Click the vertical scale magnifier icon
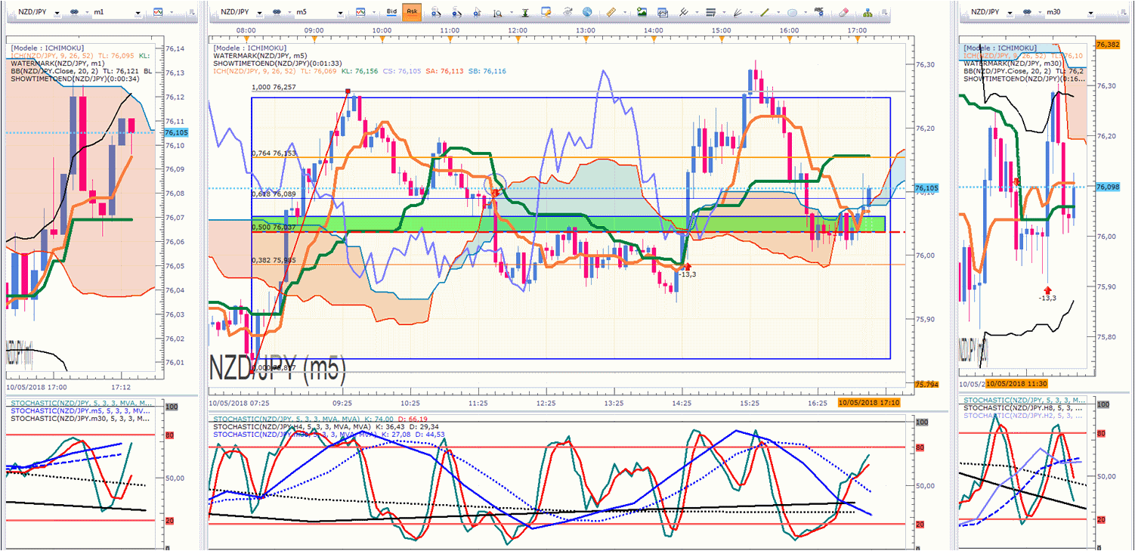The height and width of the screenshot is (551, 1135). point(499,12)
